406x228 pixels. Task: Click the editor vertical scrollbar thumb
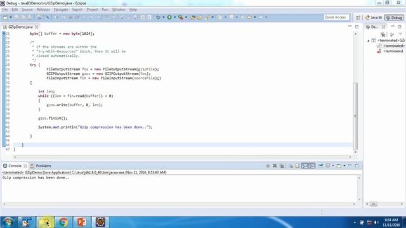(x=355, y=116)
